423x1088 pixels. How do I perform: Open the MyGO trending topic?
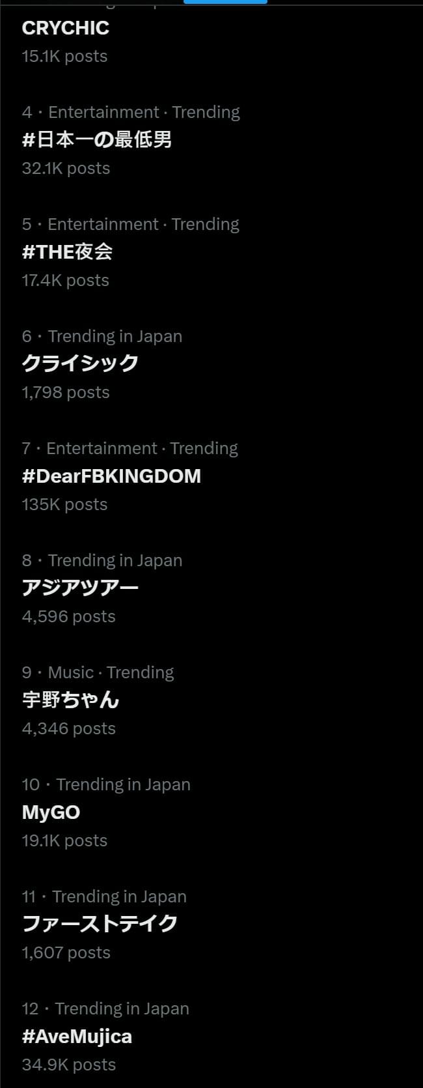tap(51, 812)
